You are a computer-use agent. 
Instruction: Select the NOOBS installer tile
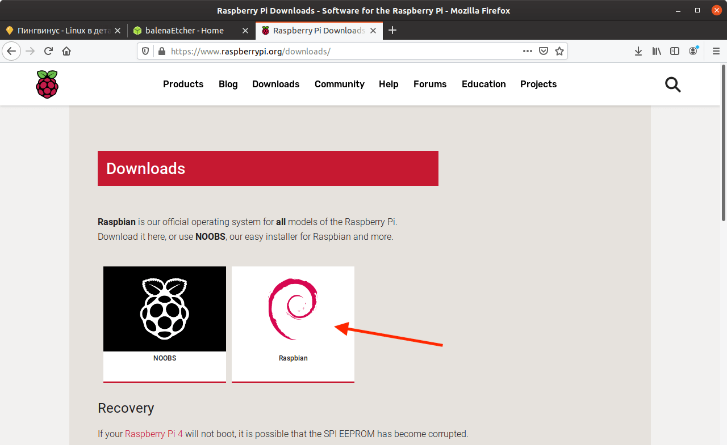pos(165,324)
